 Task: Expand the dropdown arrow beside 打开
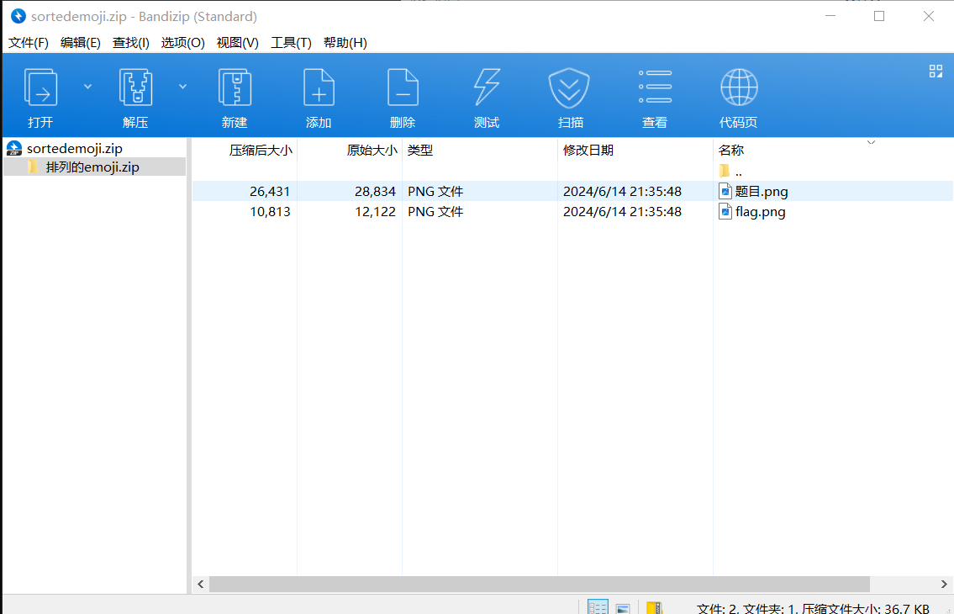click(x=87, y=87)
